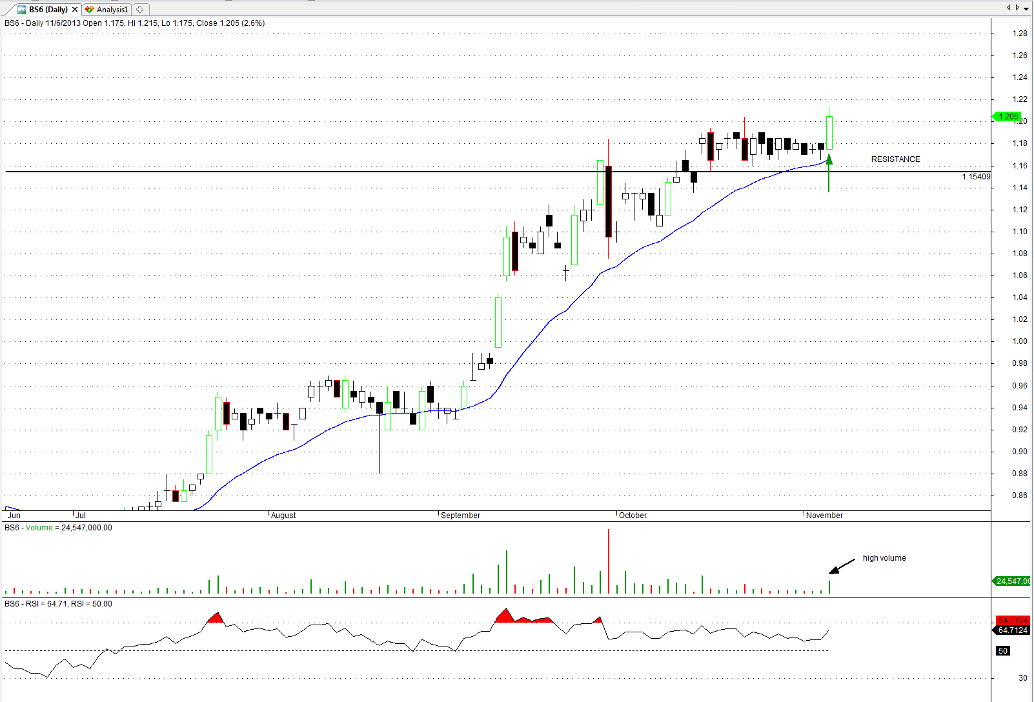Click the red RSI 64.7124 value marker
1034x702 pixels.
pyautogui.click(x=1013, y=621)
